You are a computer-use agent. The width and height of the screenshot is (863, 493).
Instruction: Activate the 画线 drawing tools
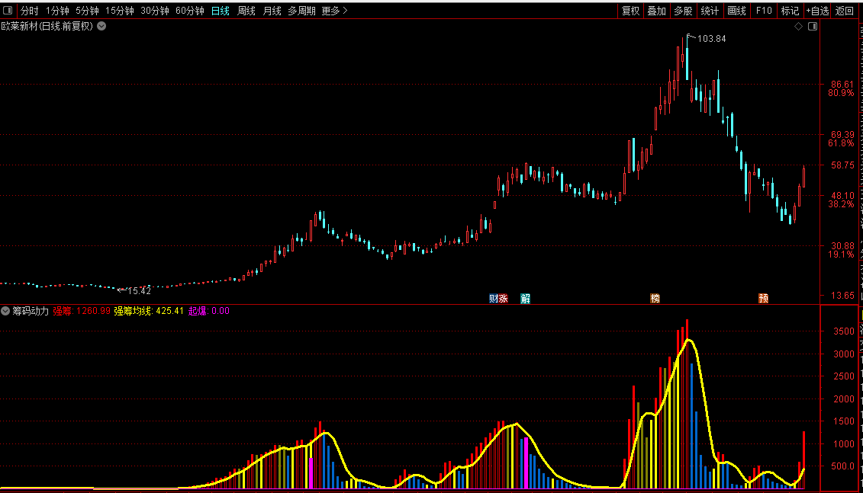(x=736, y=11)
